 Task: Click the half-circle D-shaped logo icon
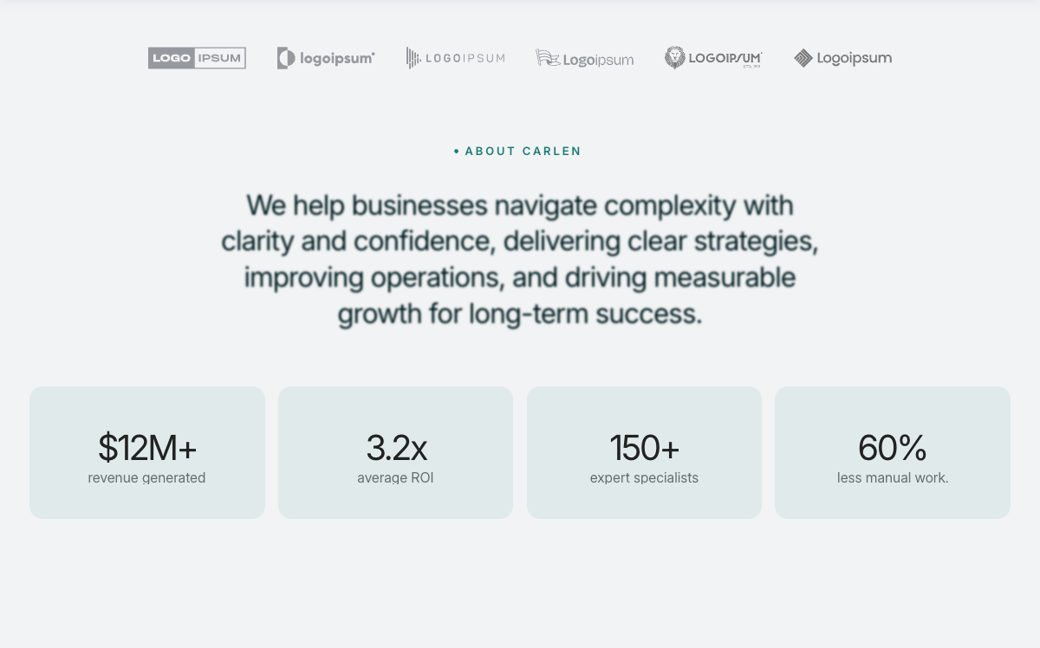tap(285, 58)
